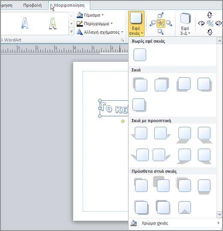Viewport: 223px width, 231px height.
Task: Toggle 3-D effect on/off
Action: tap(210, 24)
